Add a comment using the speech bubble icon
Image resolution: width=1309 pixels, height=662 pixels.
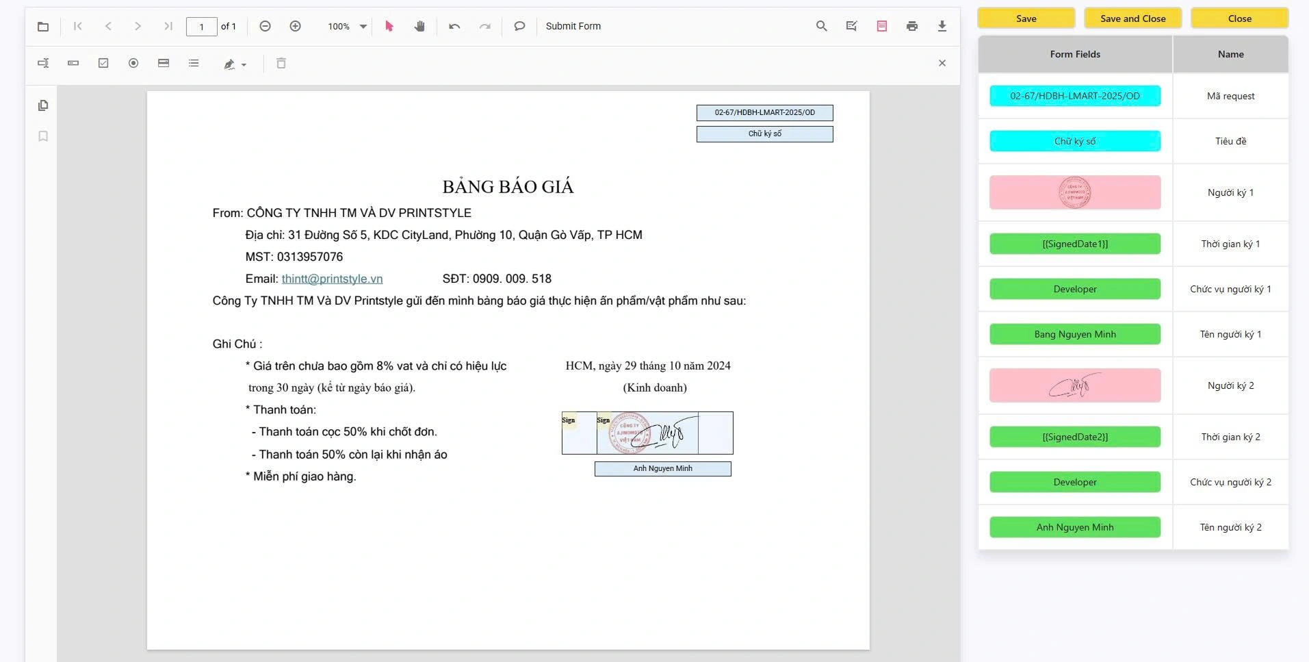[x=519, y=26]
